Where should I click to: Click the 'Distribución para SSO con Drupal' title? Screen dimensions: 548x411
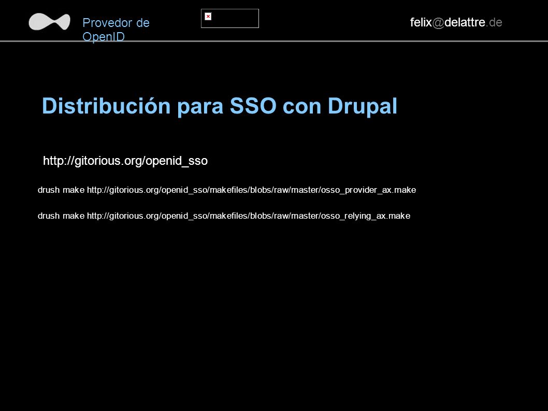(x=220, y=106)
